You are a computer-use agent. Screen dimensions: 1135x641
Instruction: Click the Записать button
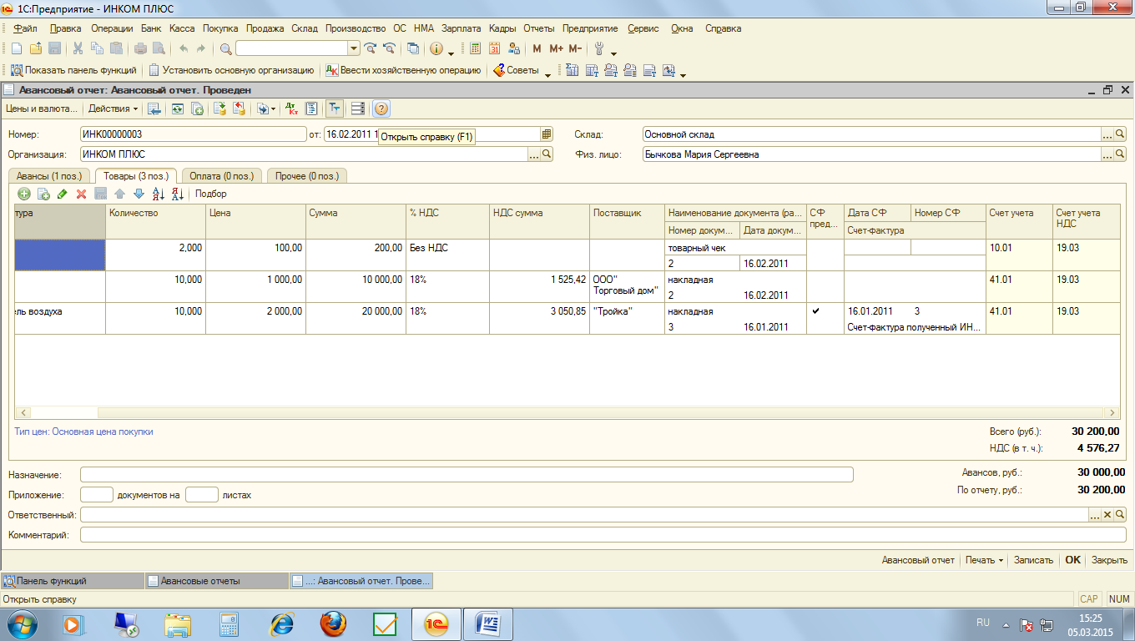pyautogui.click(x=1033, y=560)
